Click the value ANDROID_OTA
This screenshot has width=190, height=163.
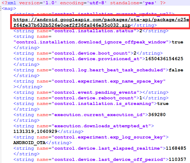29,143
